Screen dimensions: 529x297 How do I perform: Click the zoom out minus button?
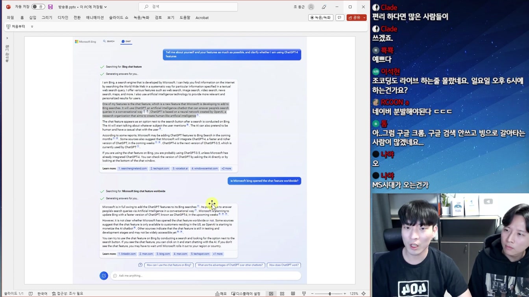point(313,293)
